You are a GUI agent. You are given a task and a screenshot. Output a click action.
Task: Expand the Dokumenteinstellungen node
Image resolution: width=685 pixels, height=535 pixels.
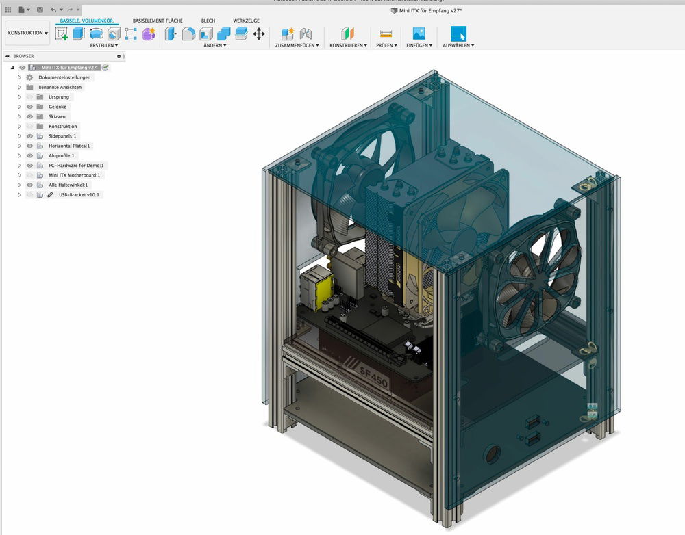[x=19, y=77]
